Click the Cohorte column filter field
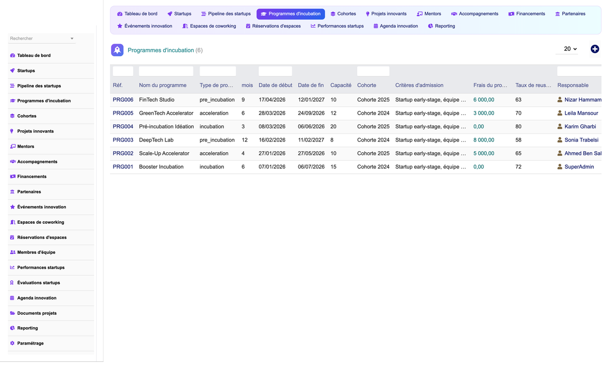 tap(373, 71)
